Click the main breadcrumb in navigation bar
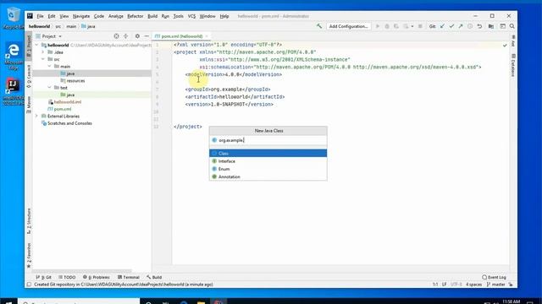 click(71, 26)
